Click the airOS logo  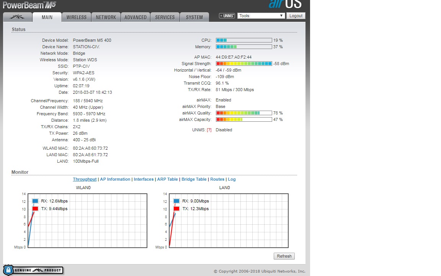285,4
